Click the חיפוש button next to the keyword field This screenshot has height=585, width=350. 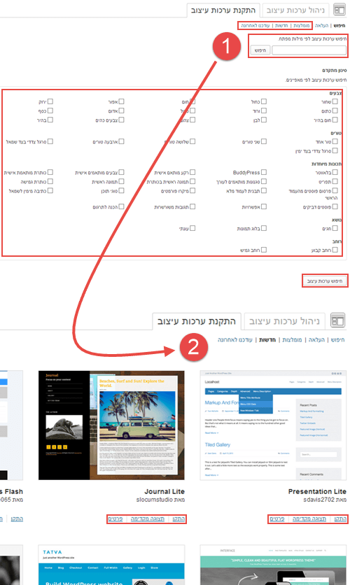pos(260,50)
